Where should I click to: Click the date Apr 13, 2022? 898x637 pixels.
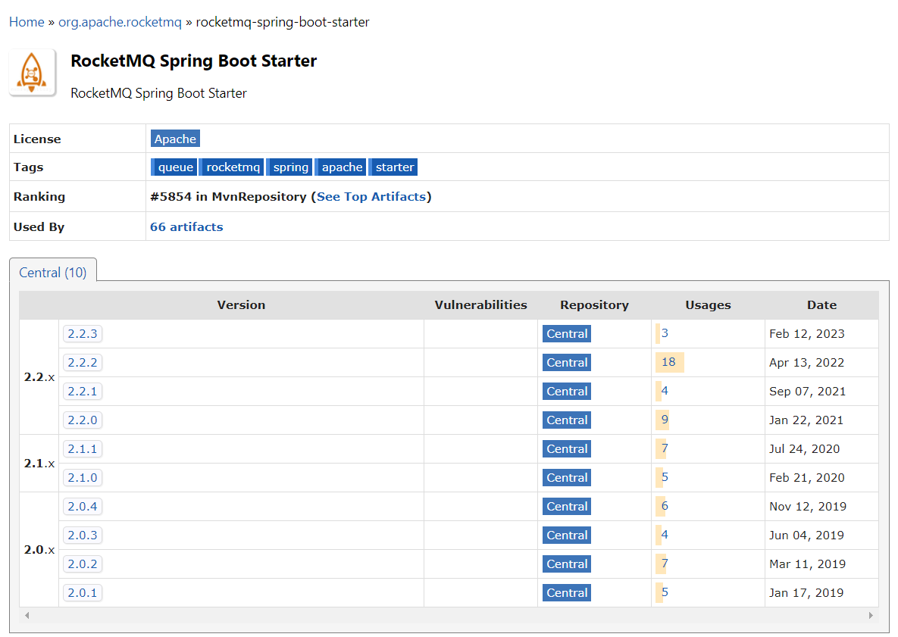tap(806, 362)
